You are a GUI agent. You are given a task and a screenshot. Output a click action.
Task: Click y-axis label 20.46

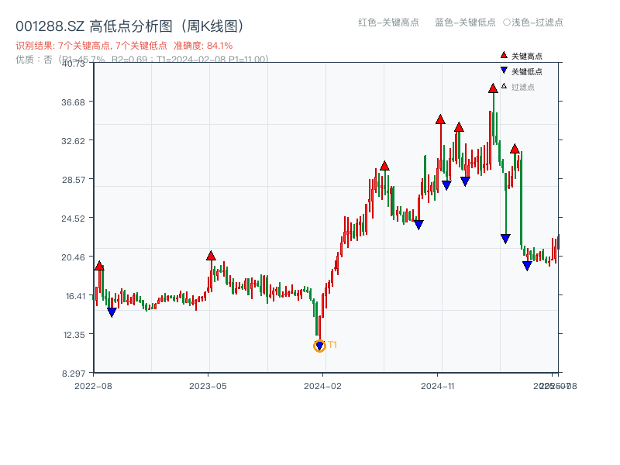point(73,257)
